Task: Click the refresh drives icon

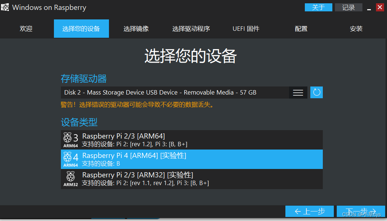Action: [x=317, y=92]
